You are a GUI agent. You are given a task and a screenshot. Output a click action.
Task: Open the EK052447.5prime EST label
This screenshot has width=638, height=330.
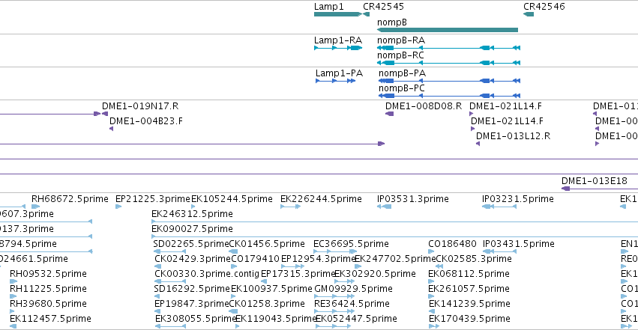click(x=356, y=319)
